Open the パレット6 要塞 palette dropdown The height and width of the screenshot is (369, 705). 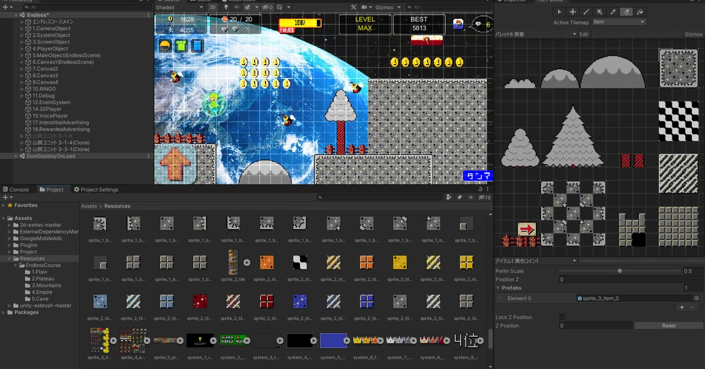pos(536,34)
